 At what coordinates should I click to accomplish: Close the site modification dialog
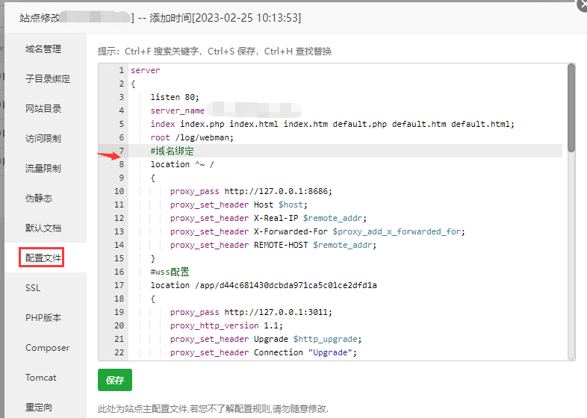[x=582, y=4]
